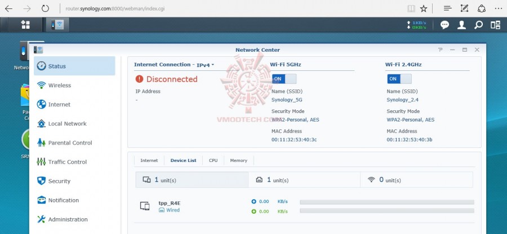
Task: Switch to the Internet tab
Action: pos(149,160)
